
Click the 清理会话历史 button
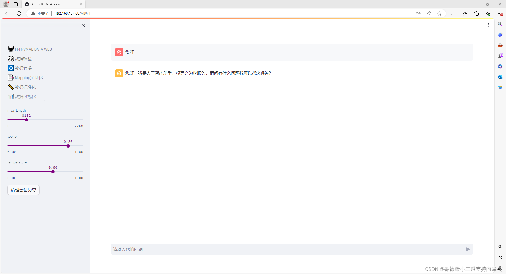pos(23,190)
